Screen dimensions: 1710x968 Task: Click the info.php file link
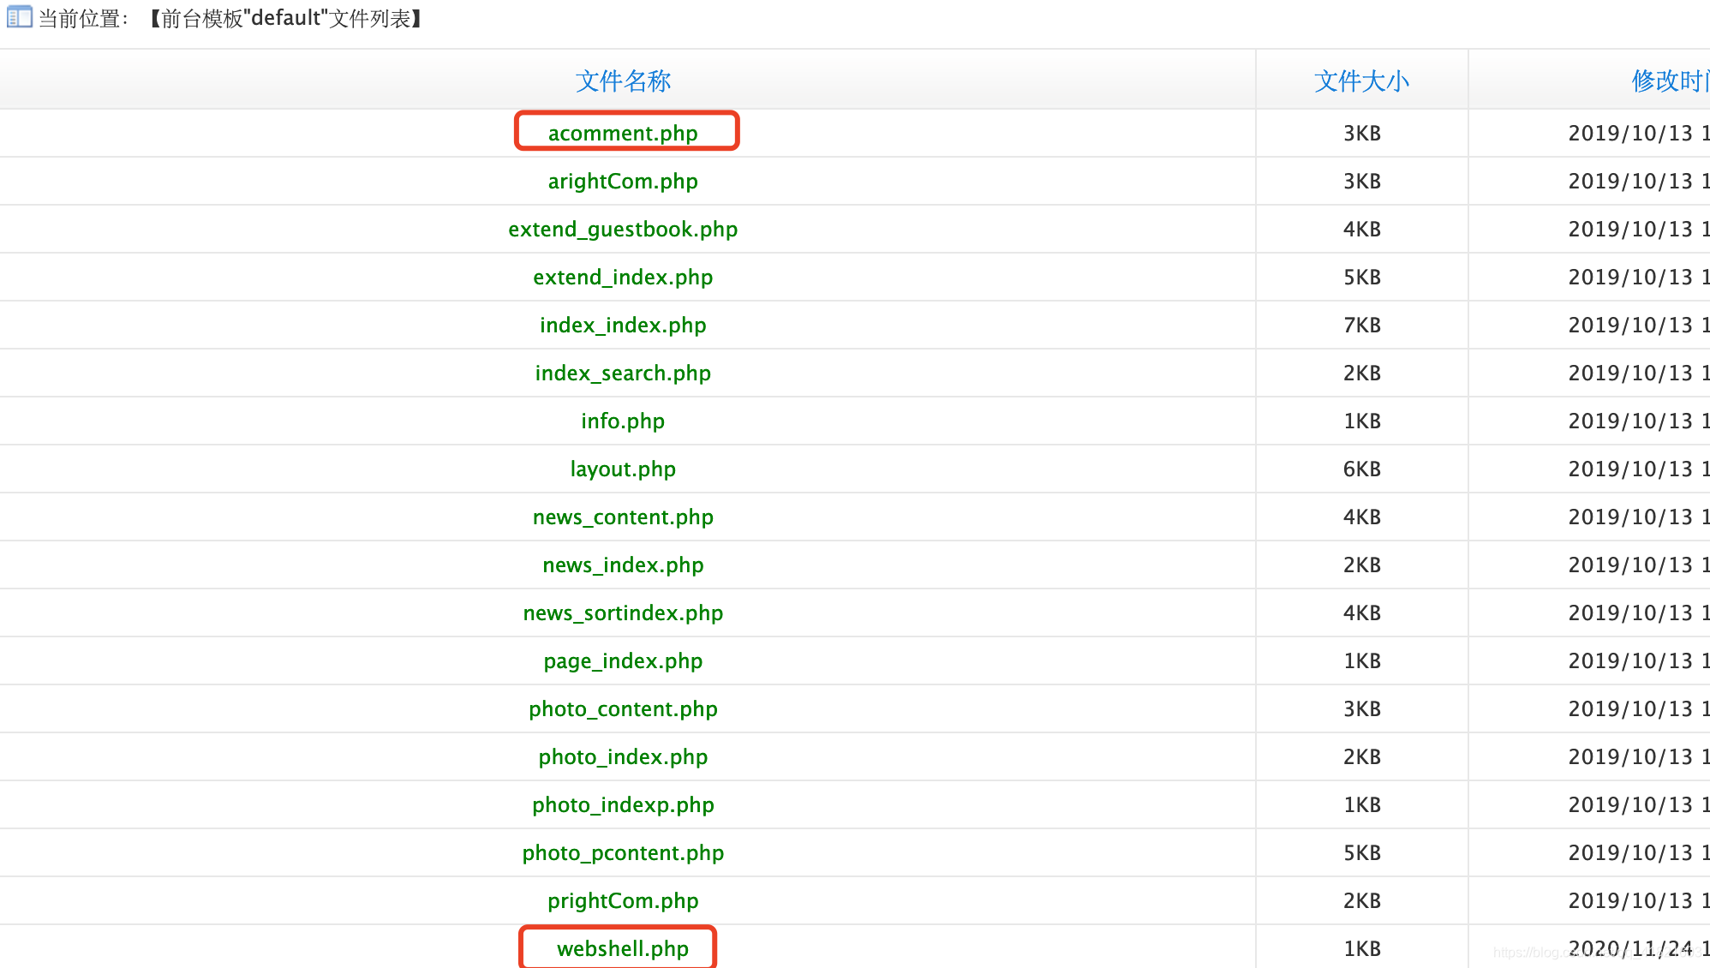(623, 421)
